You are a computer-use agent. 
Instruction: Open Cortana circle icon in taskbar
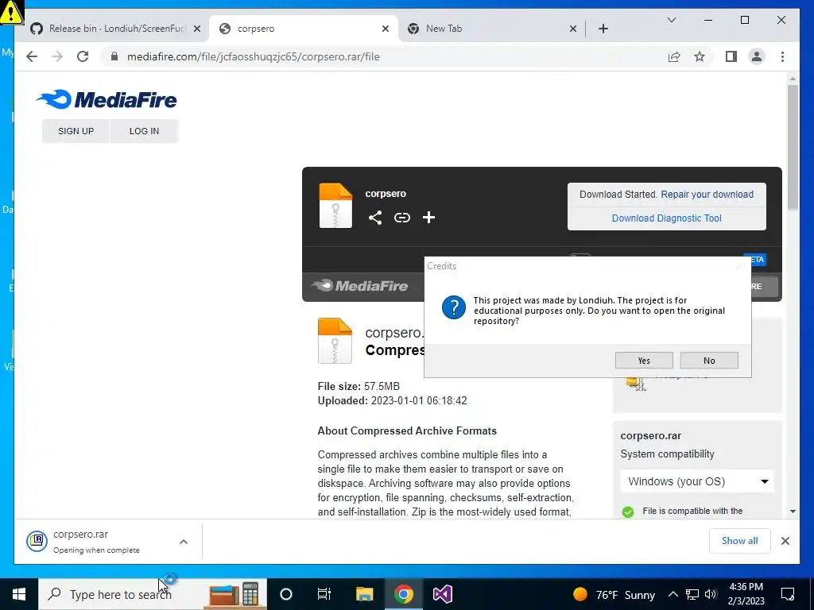click(x=285, y=594)
